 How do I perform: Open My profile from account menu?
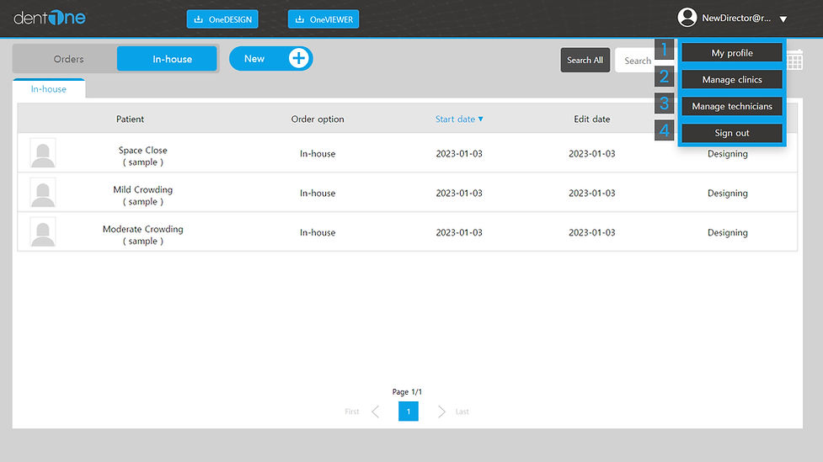click(732, 53)
